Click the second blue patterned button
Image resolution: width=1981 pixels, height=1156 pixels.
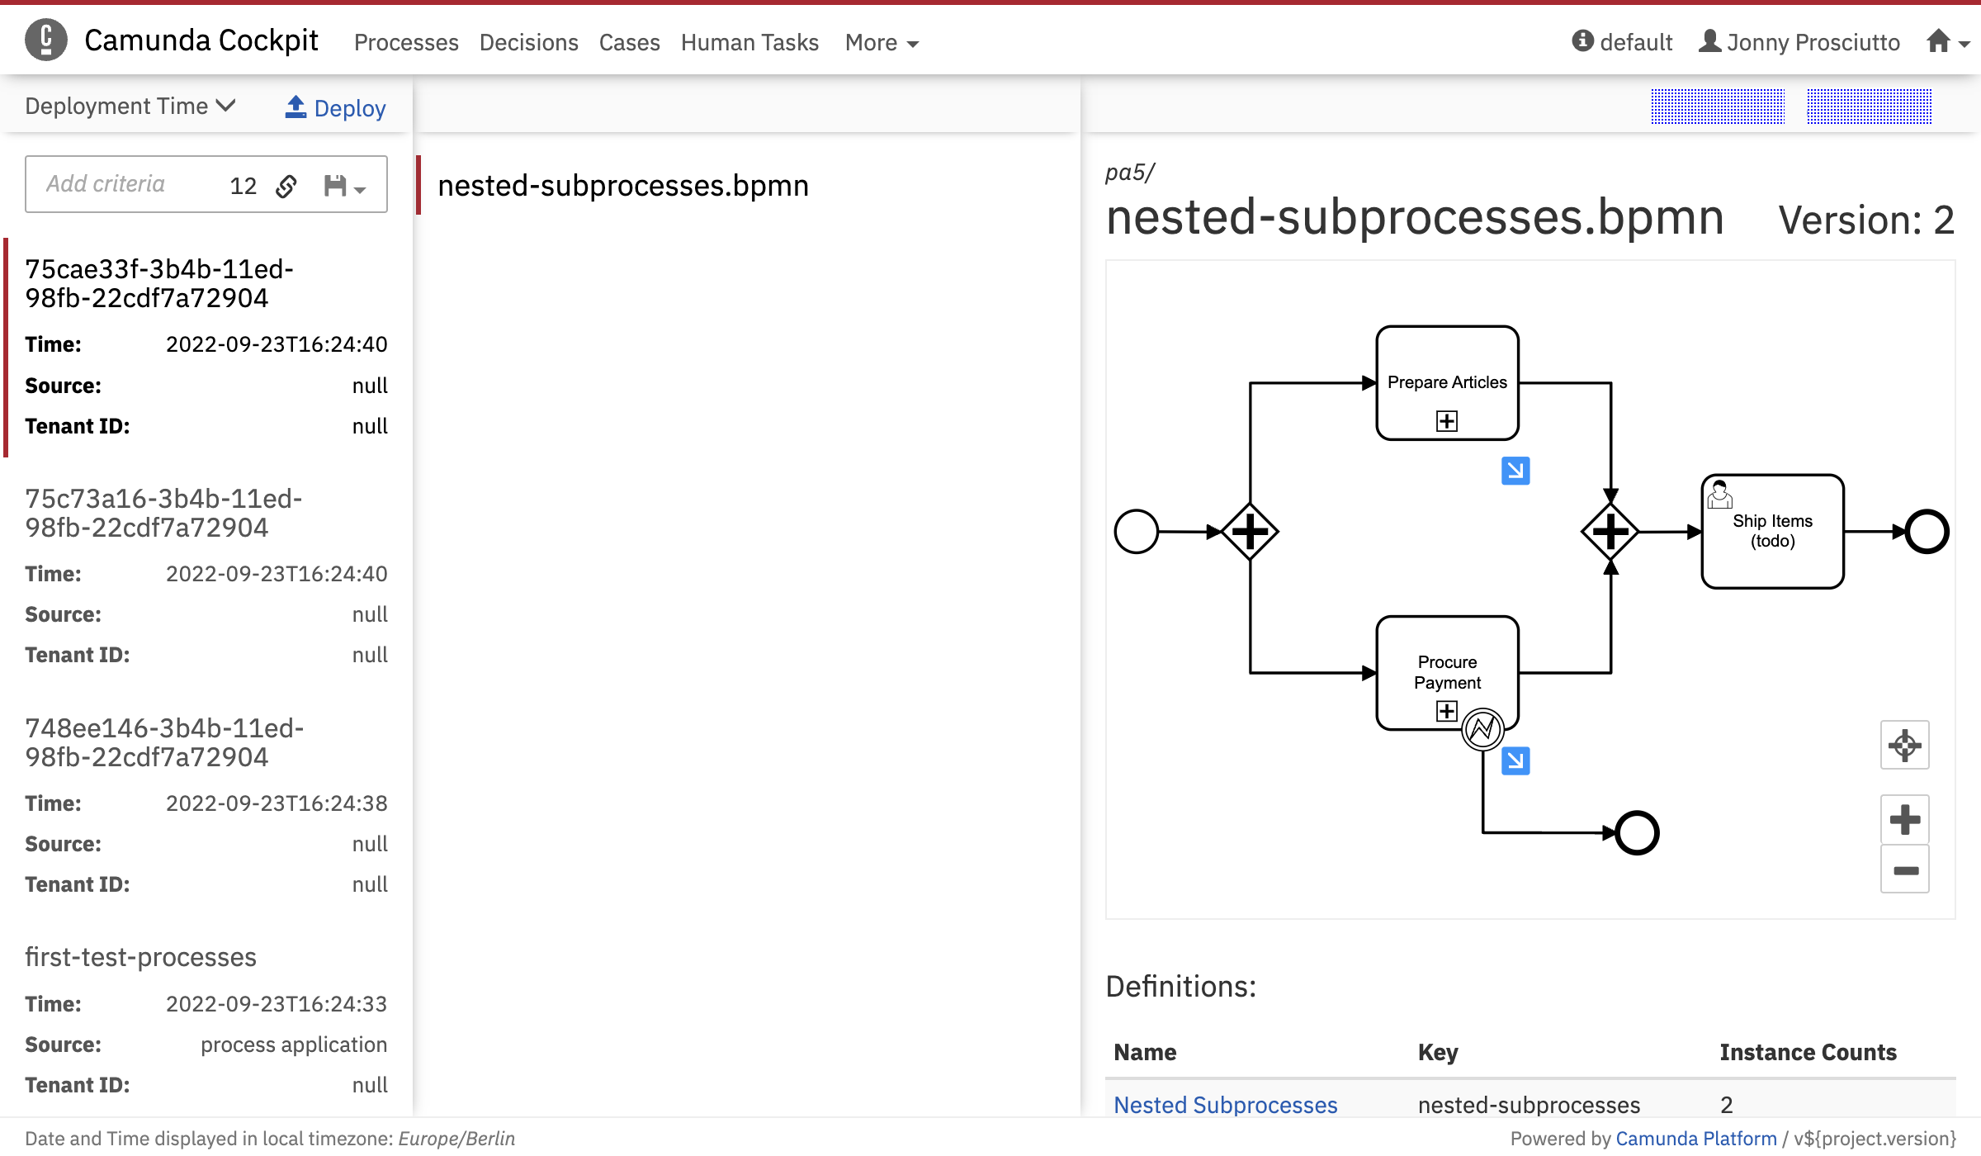click(x=1869, y=106)
